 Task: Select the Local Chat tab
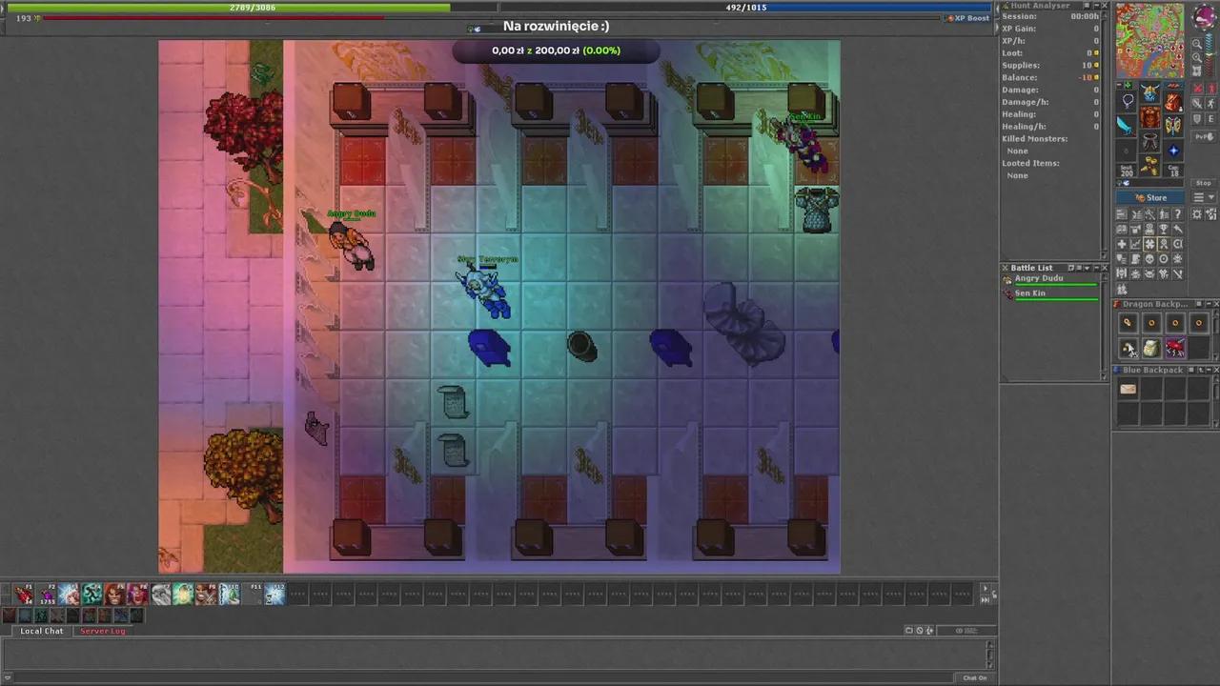[x=42, y=631]
